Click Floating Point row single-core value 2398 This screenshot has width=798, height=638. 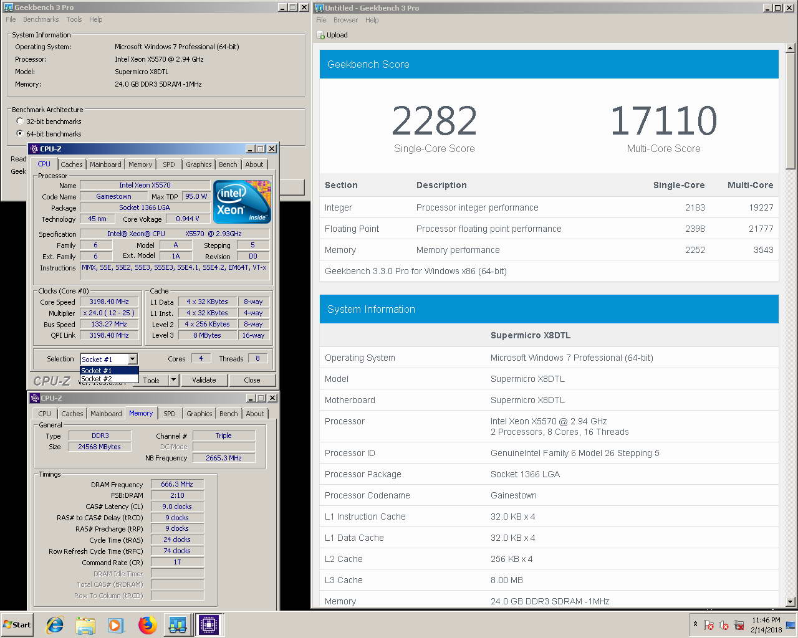pyautogui.click(x=695, y=229)
